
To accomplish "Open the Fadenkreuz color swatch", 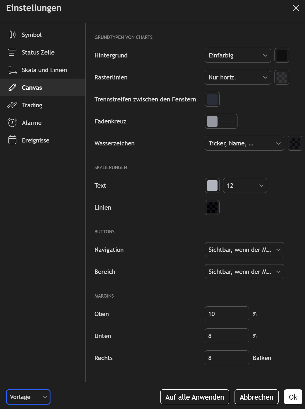I will tap(212, 121).
